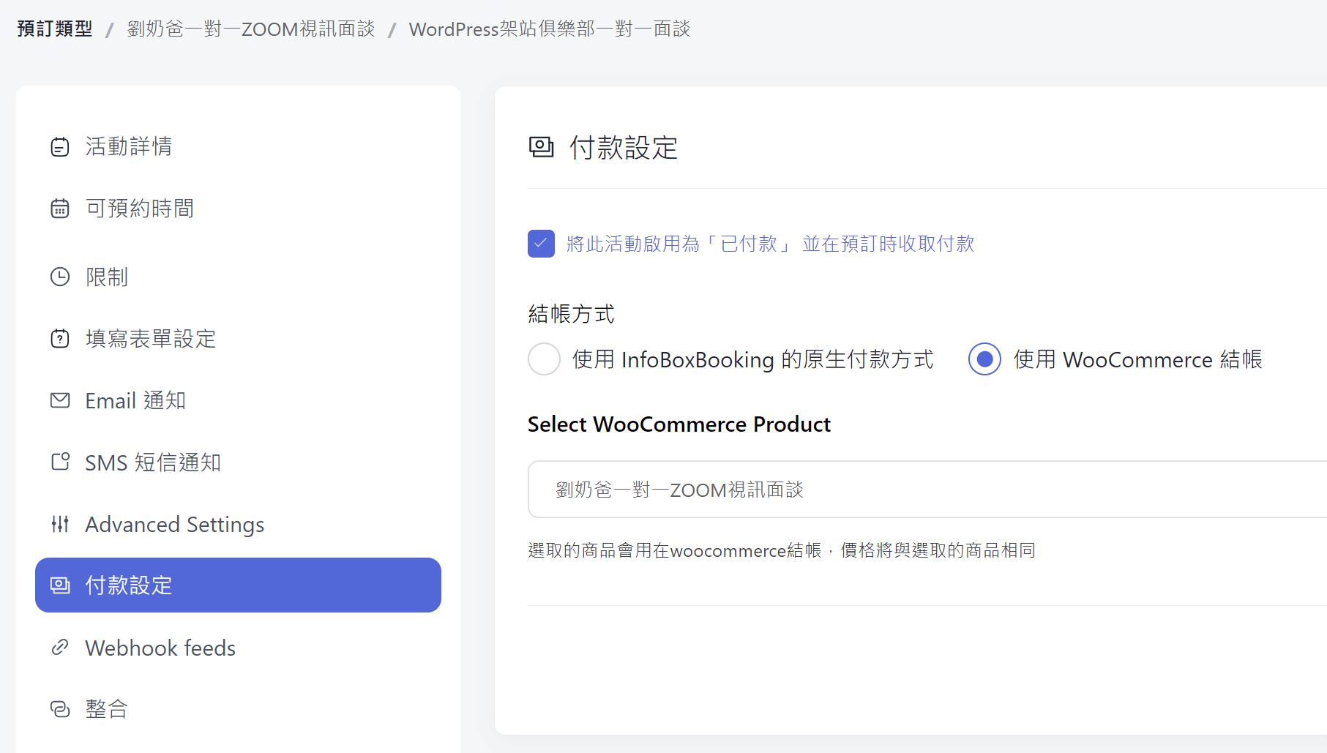Open Select WooCommerce Product dropdown
The height and width of the screenshot is (753, 1327).
click(x=927, y=490)
